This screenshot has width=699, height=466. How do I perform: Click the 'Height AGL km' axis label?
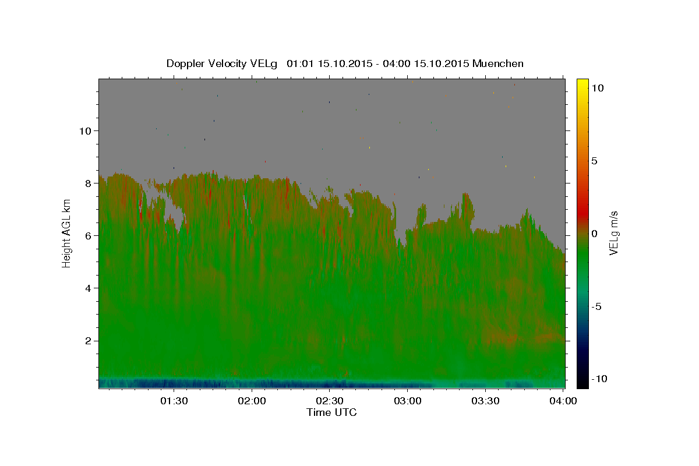(x=67, y=233)
